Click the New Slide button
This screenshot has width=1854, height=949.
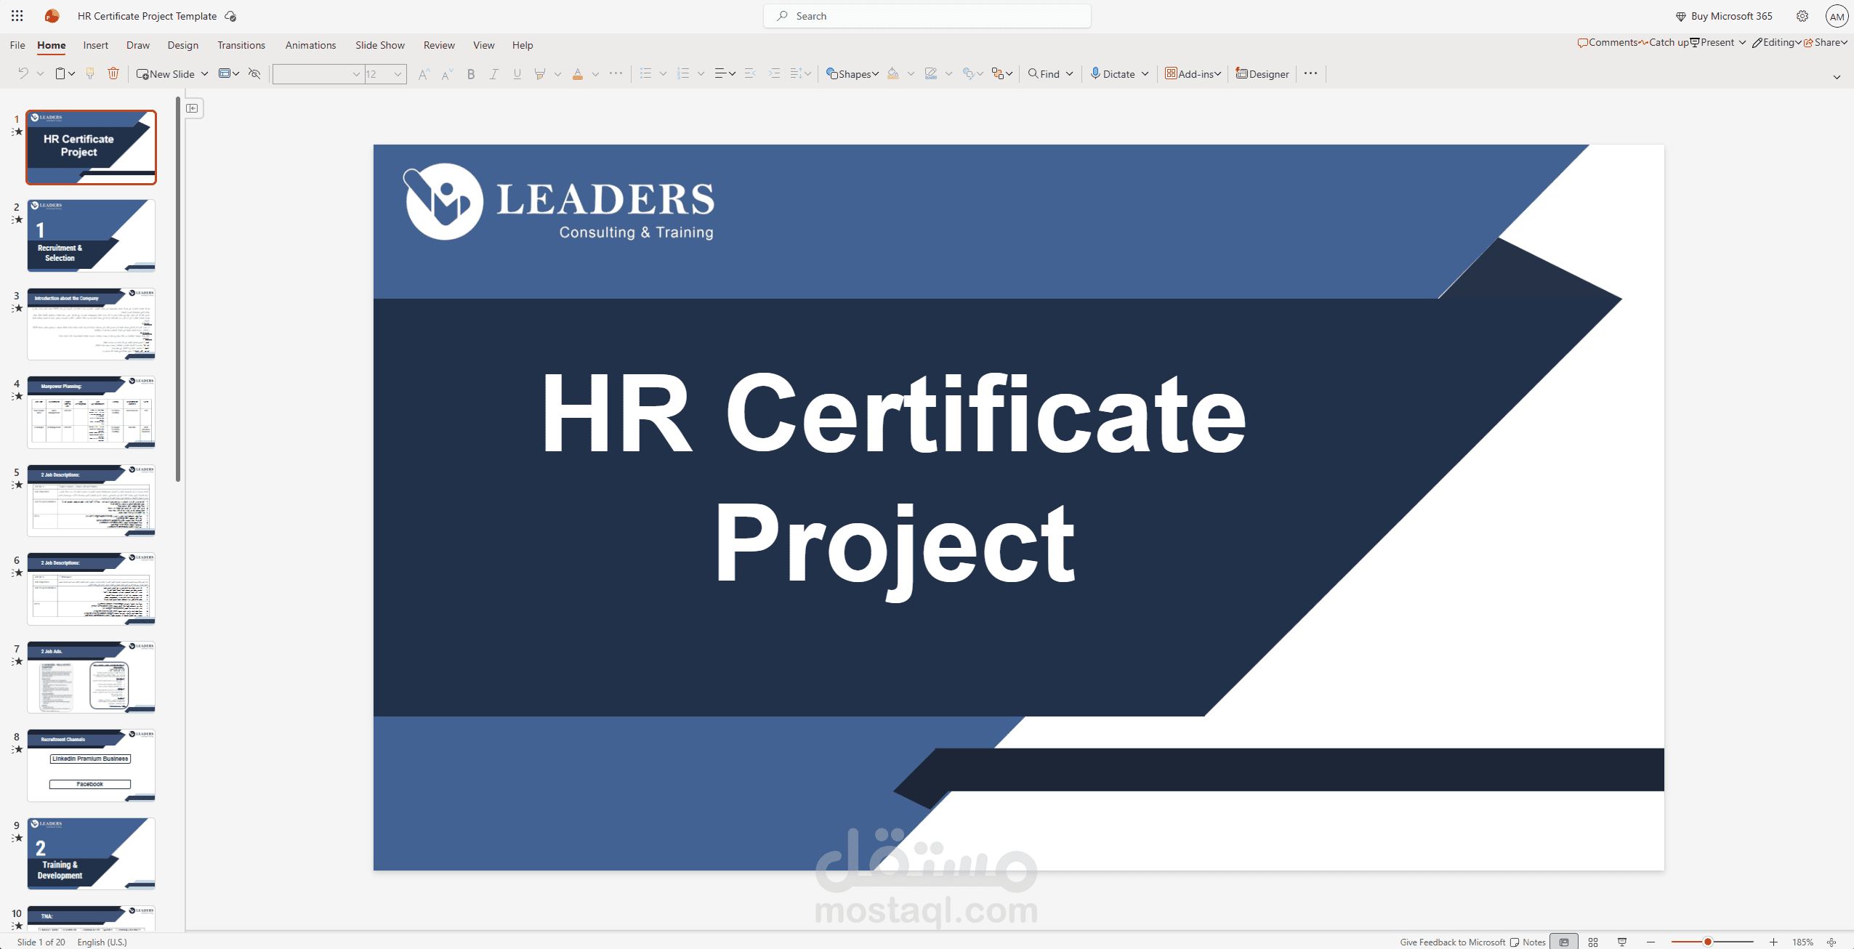point(166,73)
